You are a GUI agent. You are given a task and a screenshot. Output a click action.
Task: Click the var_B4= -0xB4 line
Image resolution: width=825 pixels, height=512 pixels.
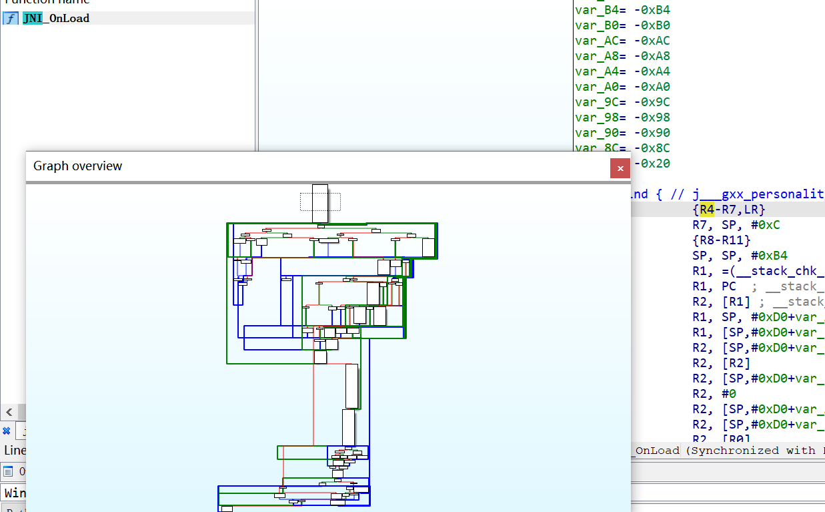point(622,10)
